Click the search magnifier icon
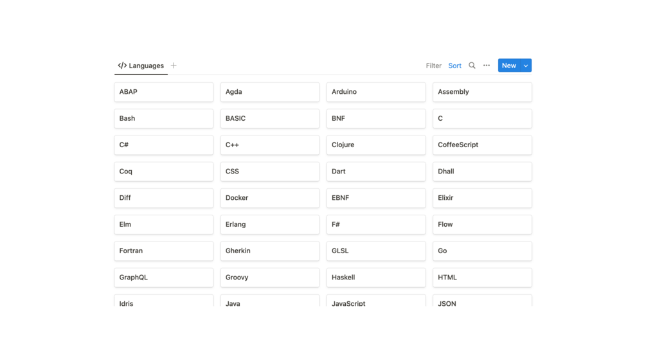The image size is (646, 363). (472, 66)
